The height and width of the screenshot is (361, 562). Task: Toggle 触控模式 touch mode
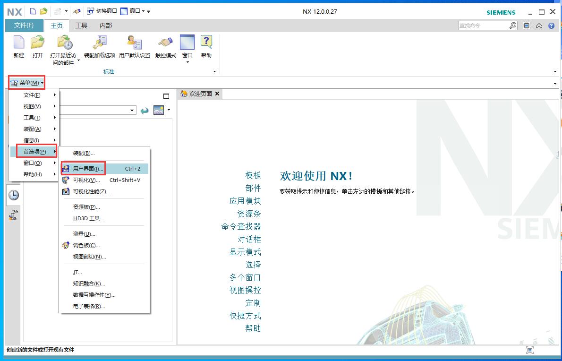[165, 43]
